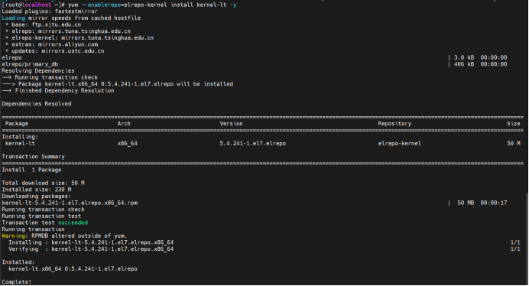The image size is (529, 286).
Task: Click the 'Complete!' line
Action: point(17,281)
